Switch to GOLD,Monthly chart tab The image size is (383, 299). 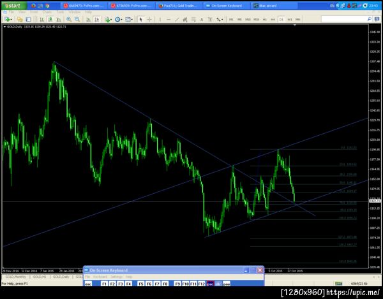15,277
